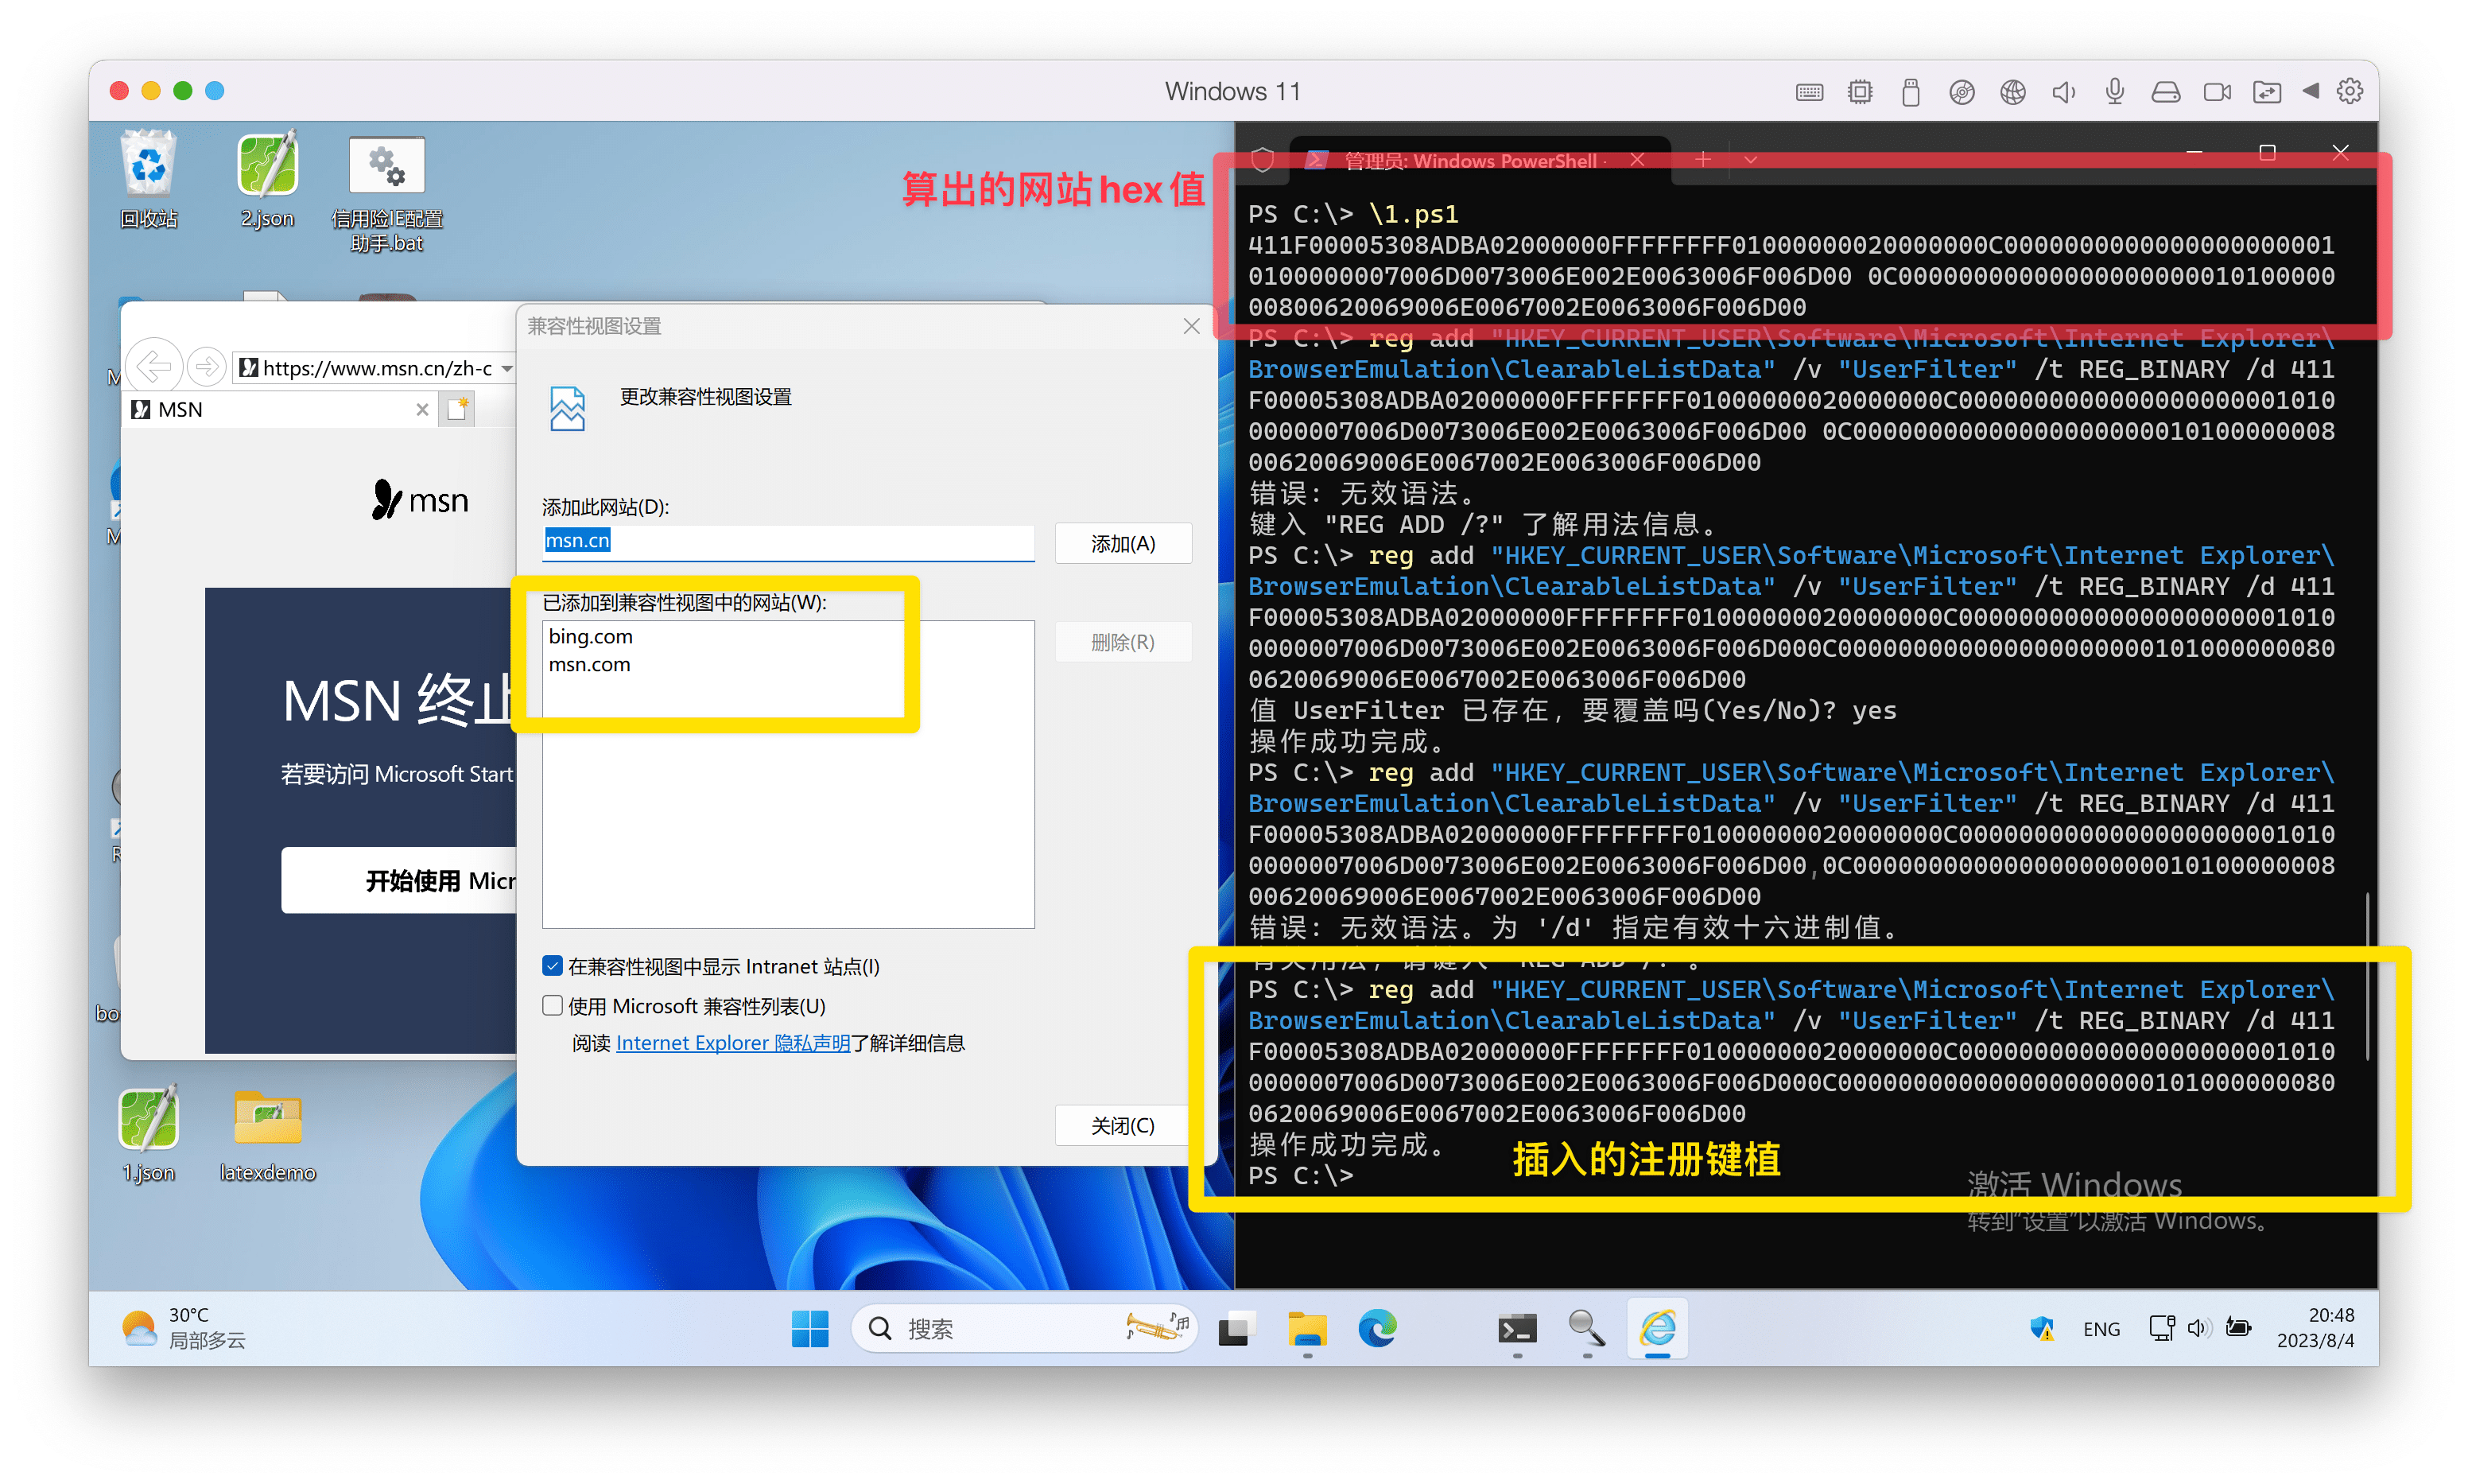Open Internet Explorer from the taskbar
2468x1484 pixels.
coord(1656,1329)
